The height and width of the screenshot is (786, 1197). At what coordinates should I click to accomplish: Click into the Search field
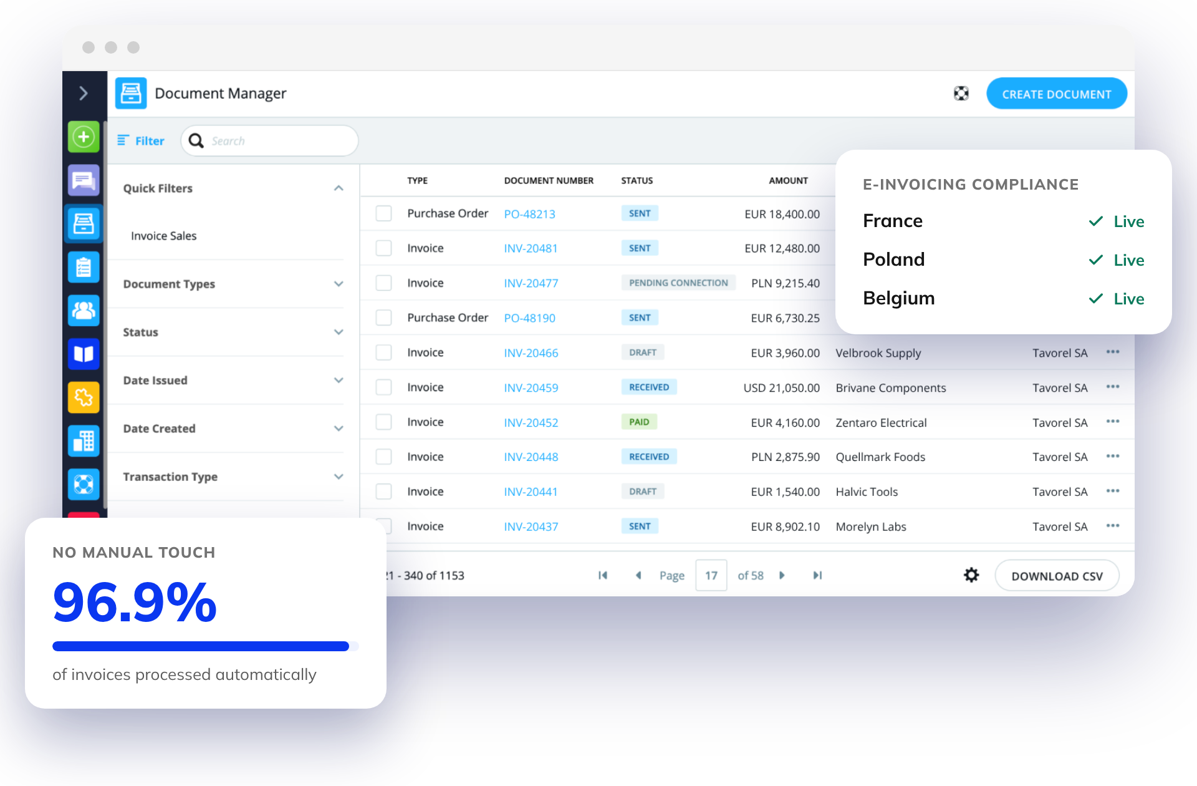[x=269, y=141]
